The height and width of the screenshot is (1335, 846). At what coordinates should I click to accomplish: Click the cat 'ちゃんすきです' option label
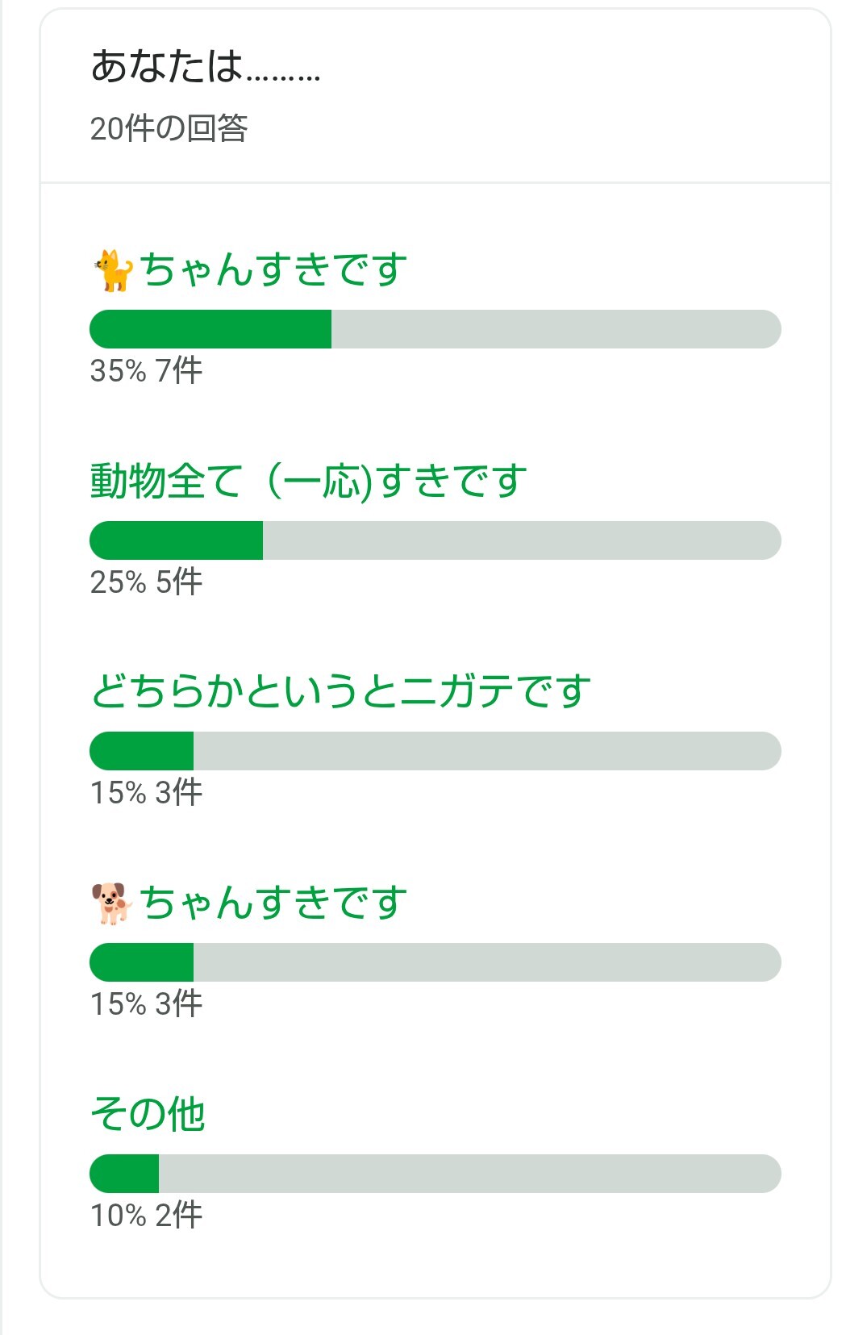[273, 269]
